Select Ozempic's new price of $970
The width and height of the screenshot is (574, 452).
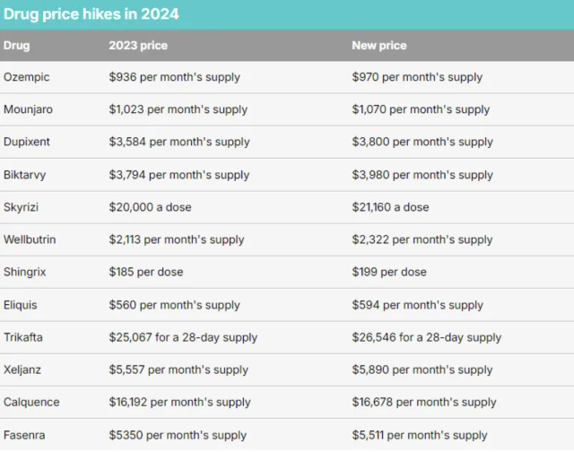click(417, 77)
